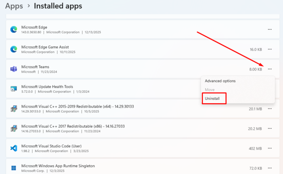Viewport: 283px width, 174px height.
Task: Navigate back to Apps in the breadcrumb
Action: pyautogui.click(x=14, y=6)
